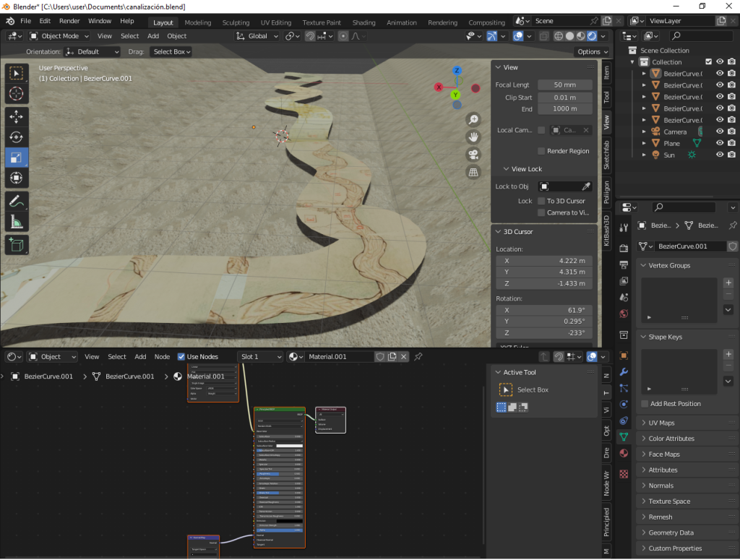740x560 pixels.
Task: Open the Slot 1 material dropdown
Action: [260, 356]
